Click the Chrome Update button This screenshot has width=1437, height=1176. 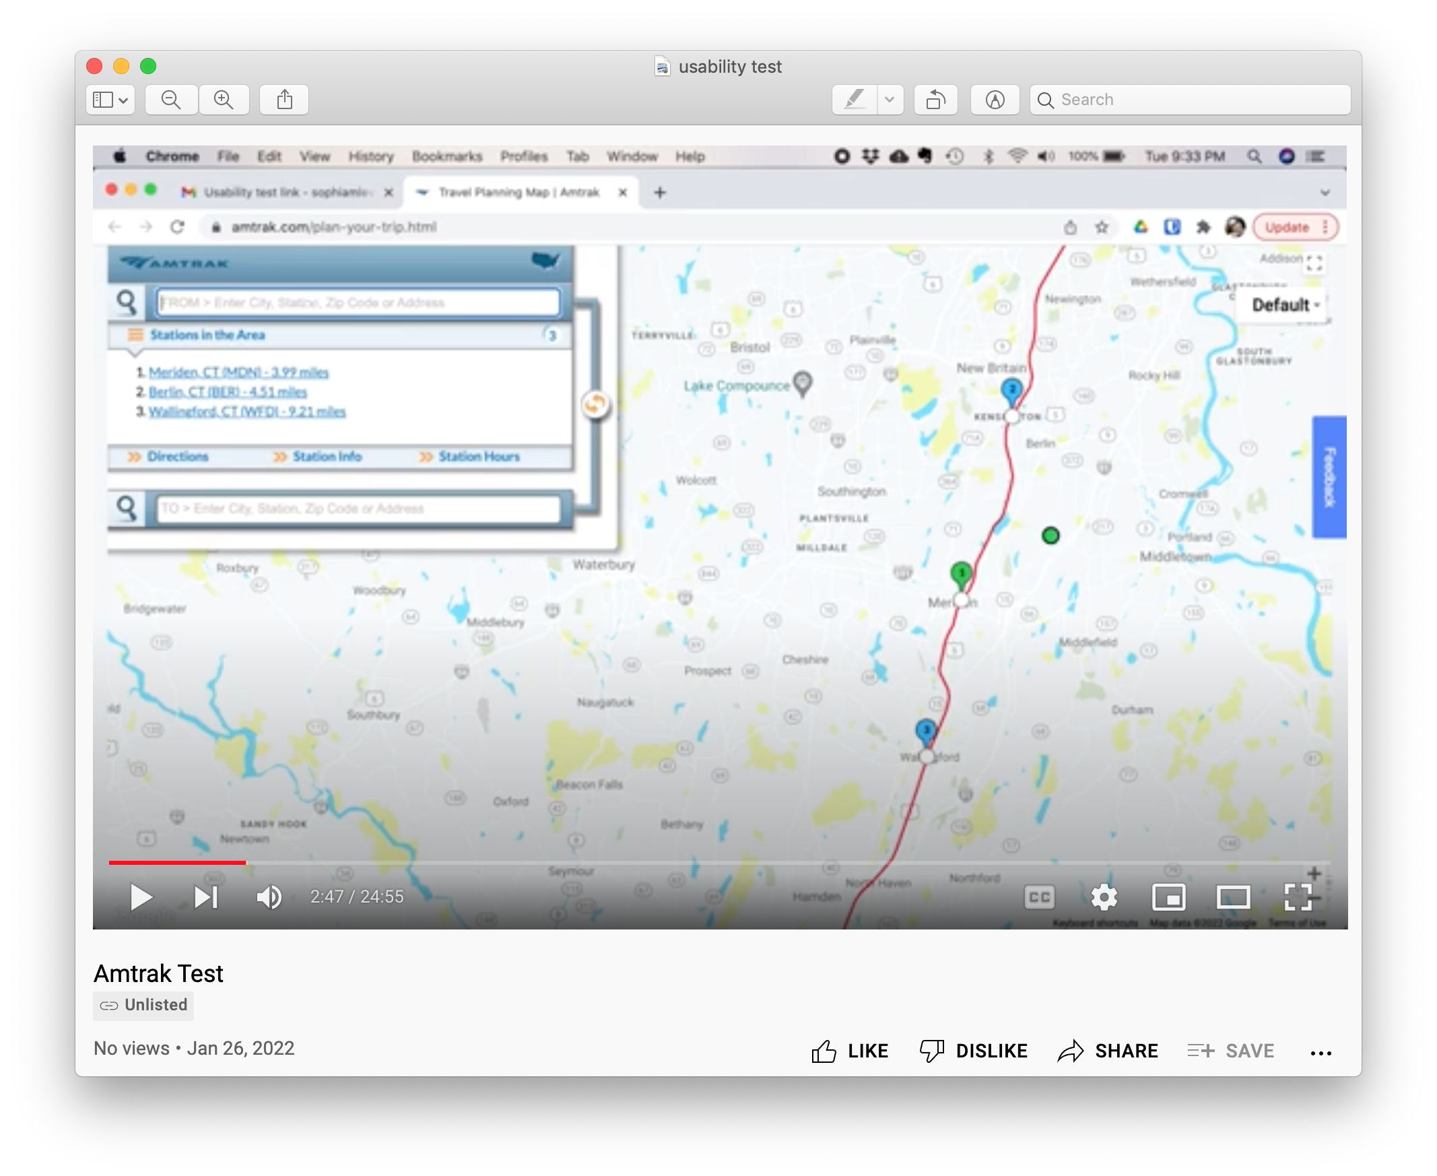click(x=1295, y=227)
